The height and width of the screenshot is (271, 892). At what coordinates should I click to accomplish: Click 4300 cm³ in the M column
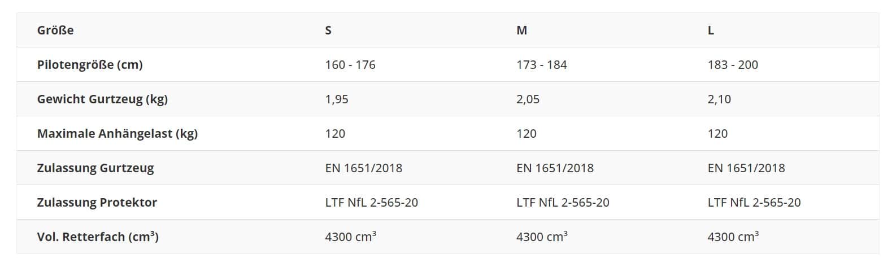tap(542, 237)
